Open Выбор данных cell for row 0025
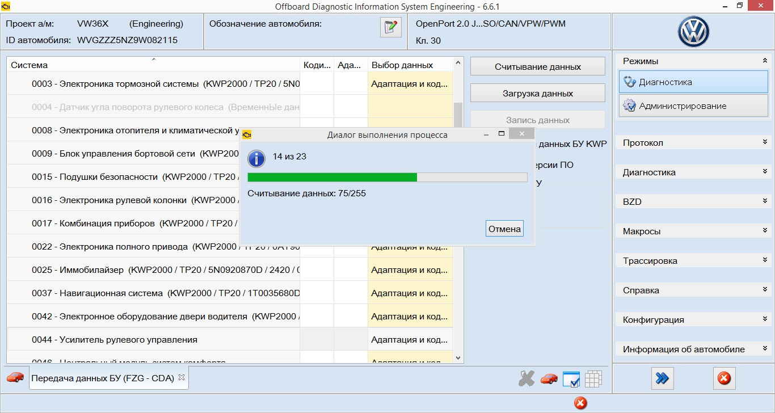This screenshot has height=413, width=775. (410, 269)
